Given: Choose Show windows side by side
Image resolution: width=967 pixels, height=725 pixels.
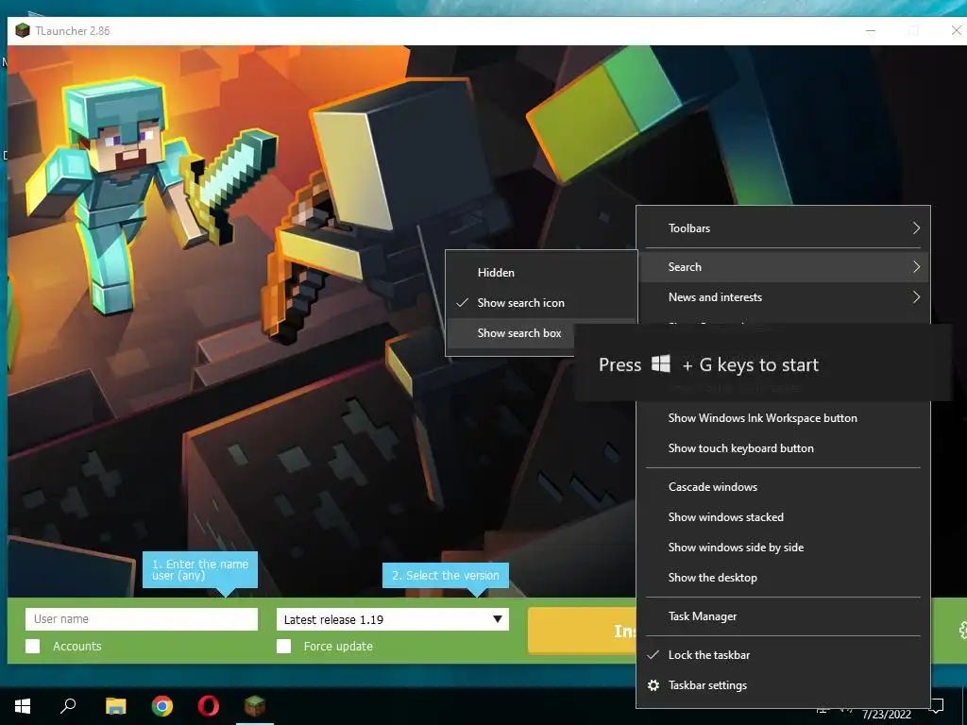Looking at the screenshot, I should point(783,548).
